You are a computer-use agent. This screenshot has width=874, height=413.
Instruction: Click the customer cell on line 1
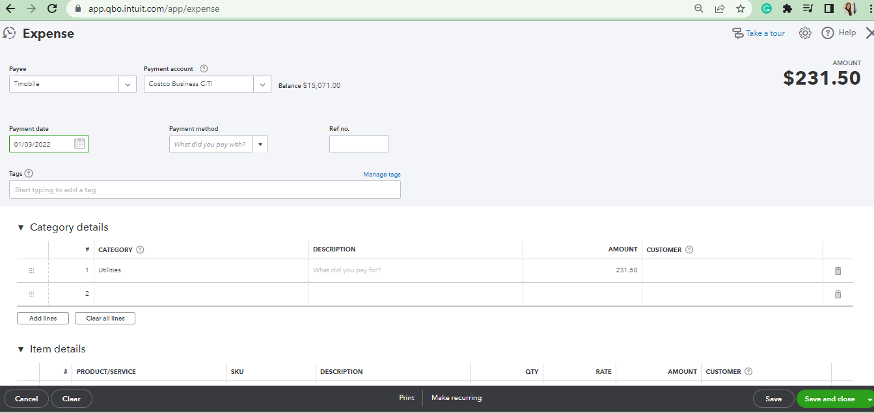[x=732, y=270]
